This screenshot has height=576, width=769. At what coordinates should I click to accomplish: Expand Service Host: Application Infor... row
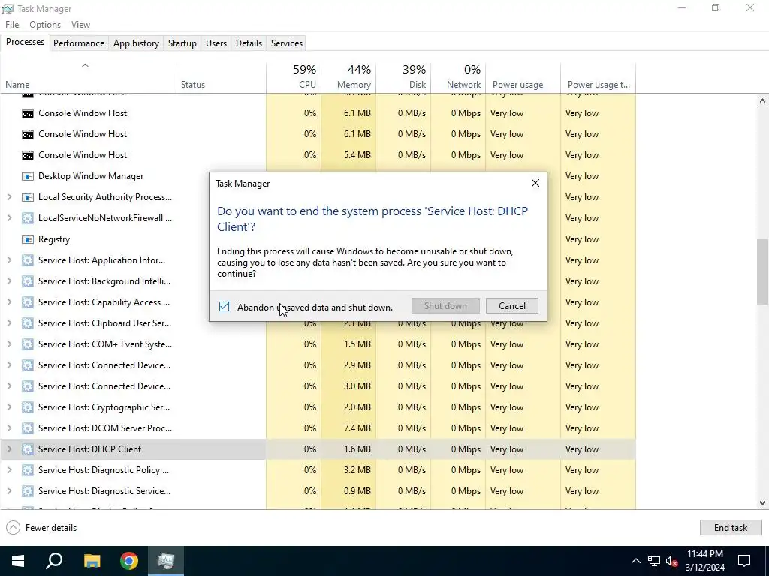9,260
